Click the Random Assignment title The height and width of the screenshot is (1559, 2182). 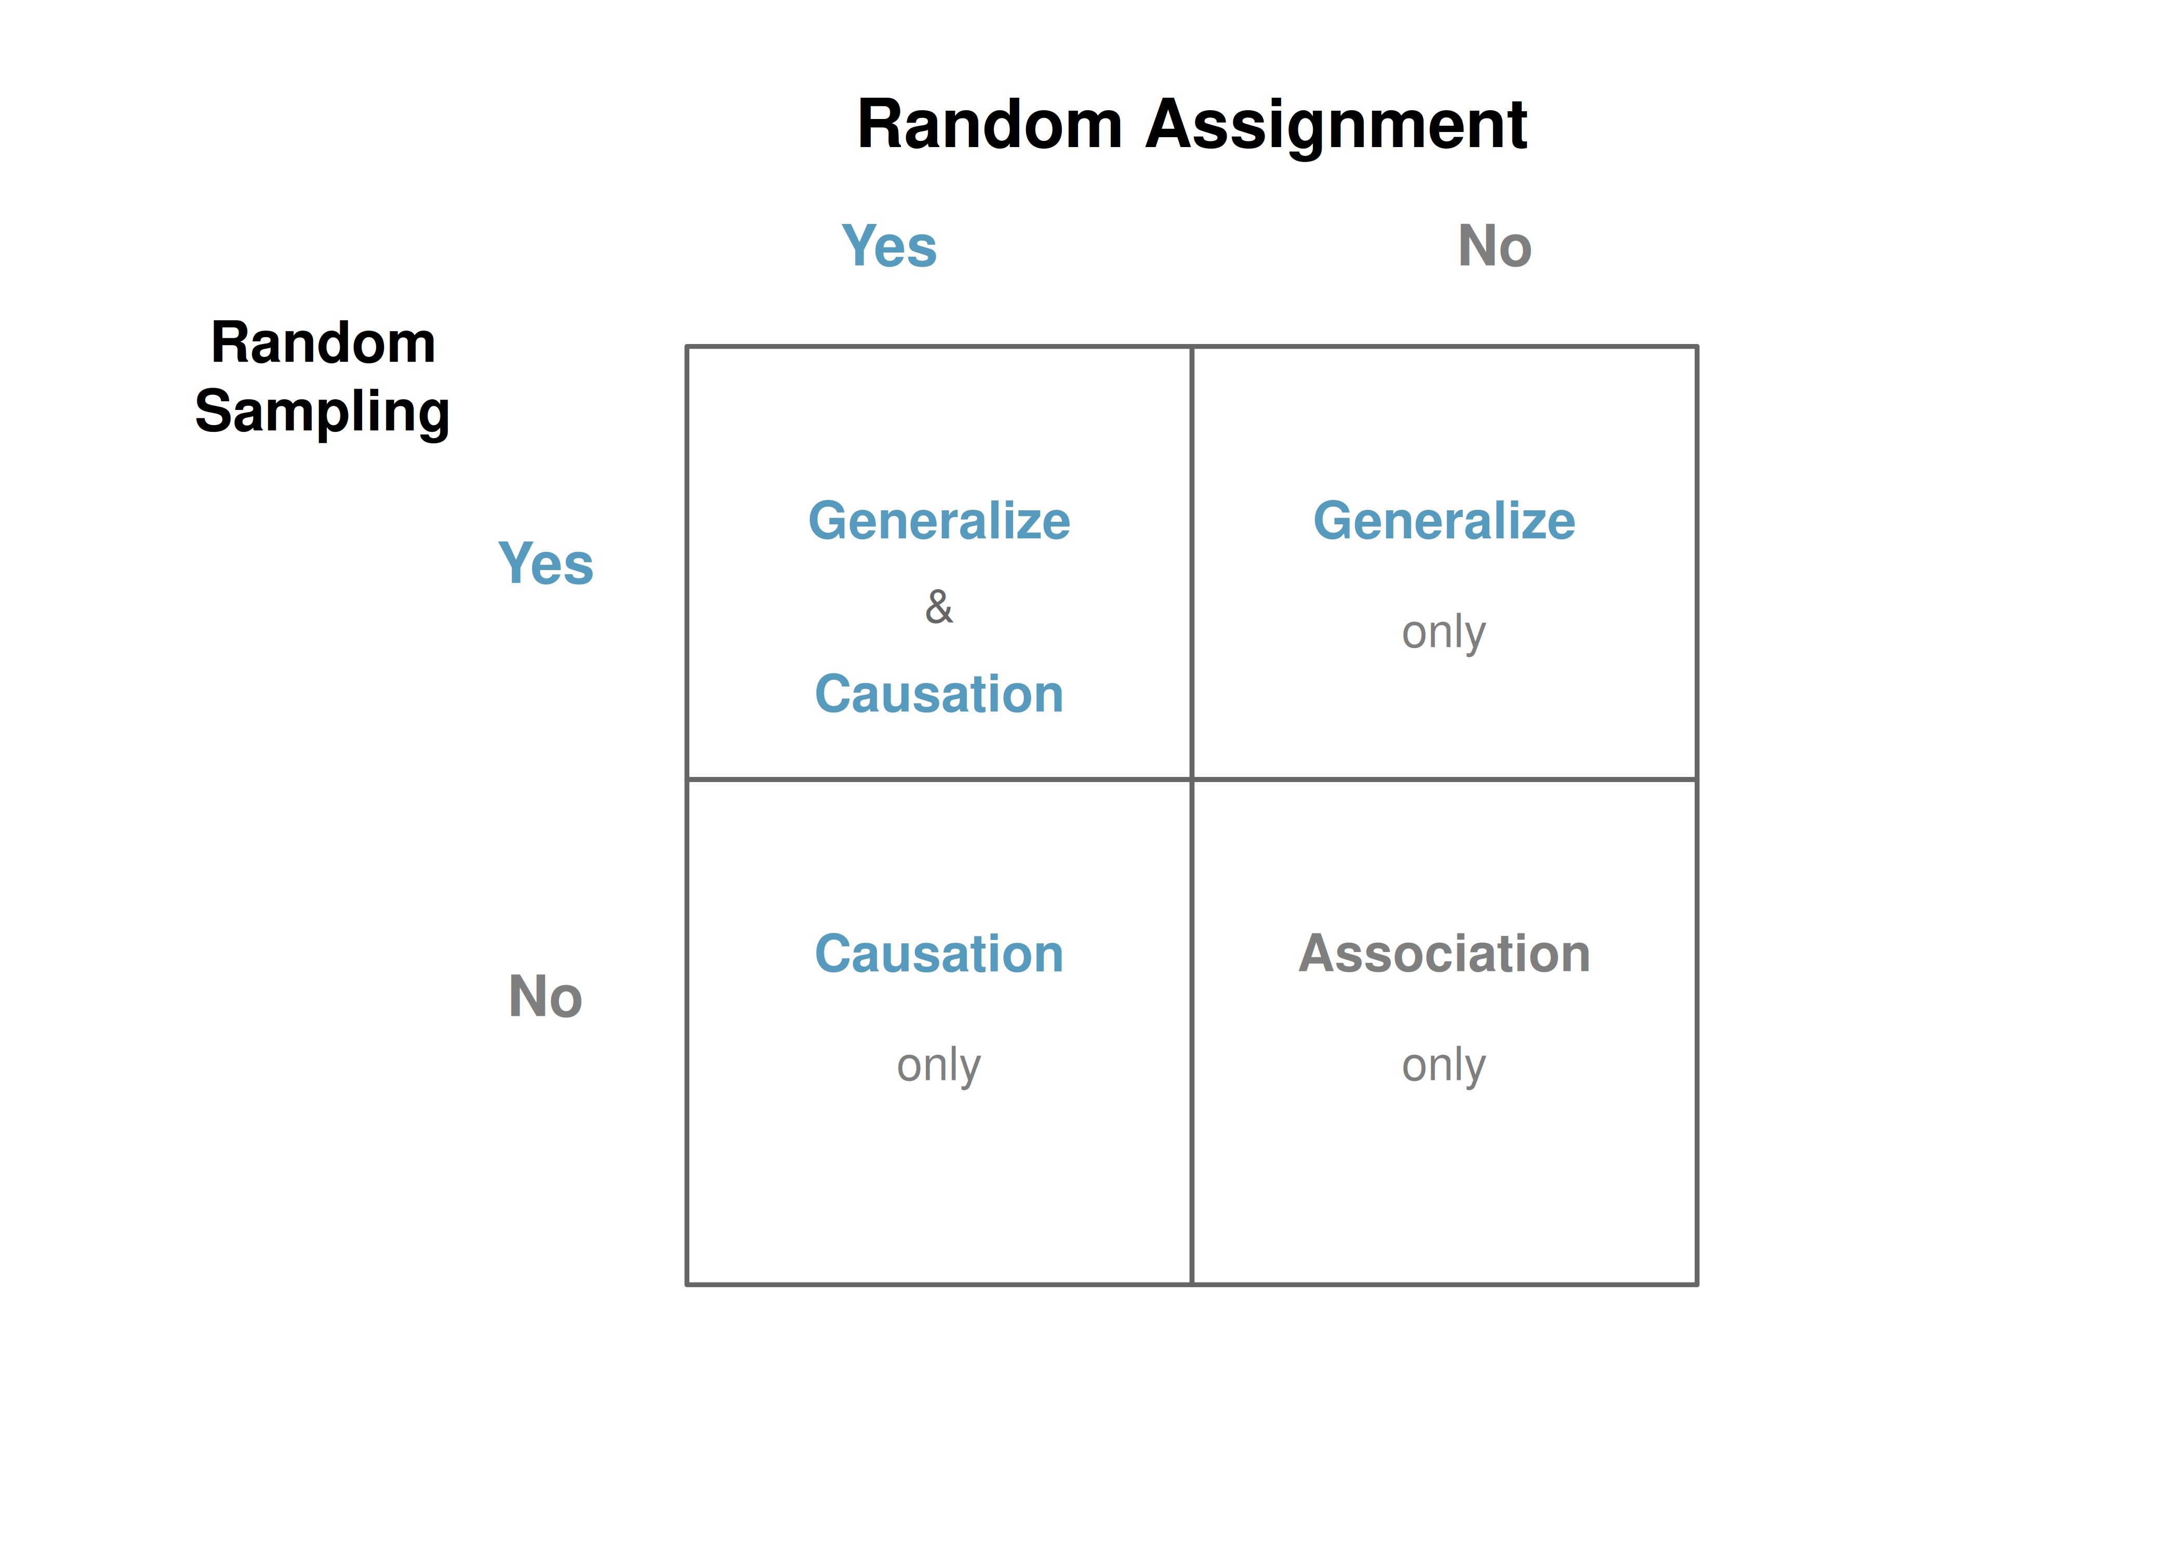pos(1191,125)
